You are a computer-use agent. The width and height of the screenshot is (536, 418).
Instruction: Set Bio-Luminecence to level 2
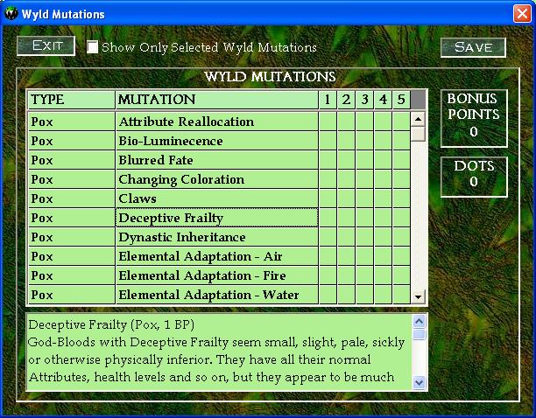(346, 141)
